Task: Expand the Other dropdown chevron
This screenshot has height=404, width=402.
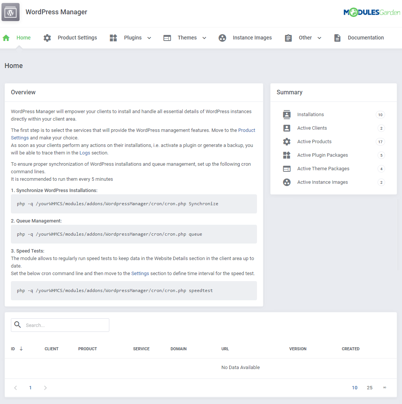Action: click(x=319, y=38)
